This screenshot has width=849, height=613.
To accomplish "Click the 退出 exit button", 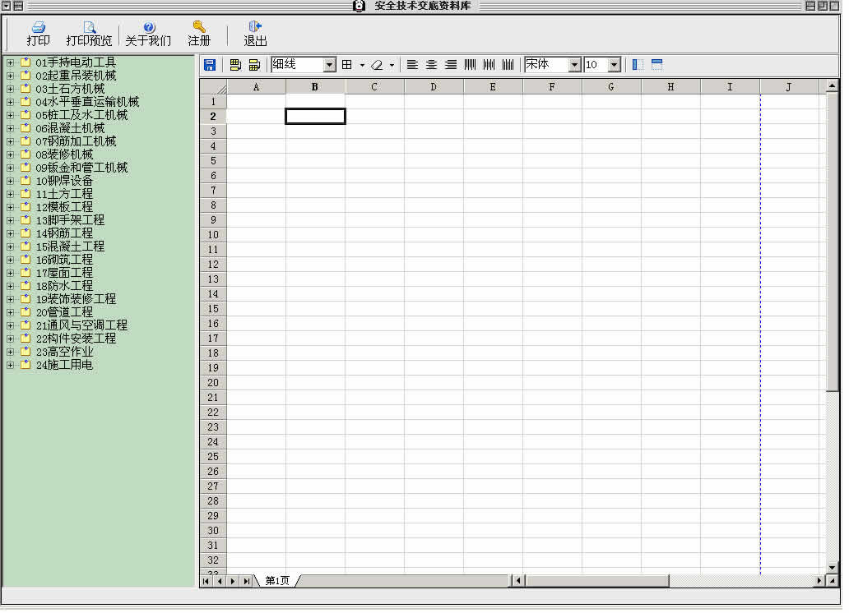I will point(255,34).
